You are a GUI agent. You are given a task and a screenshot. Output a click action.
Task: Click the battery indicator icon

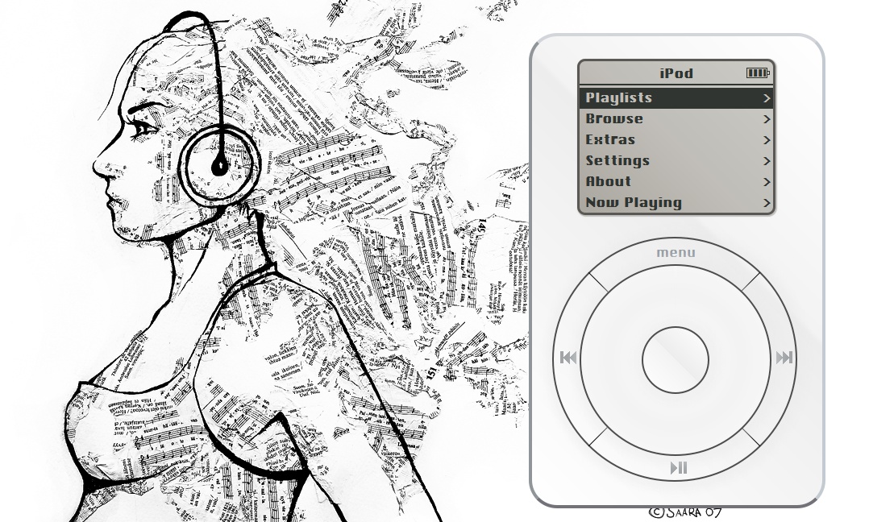point(758,73)
